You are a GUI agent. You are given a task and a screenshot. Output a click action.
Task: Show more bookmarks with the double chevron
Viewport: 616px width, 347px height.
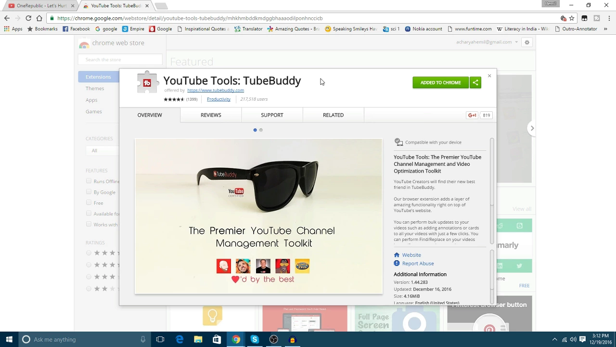point(605,29)
